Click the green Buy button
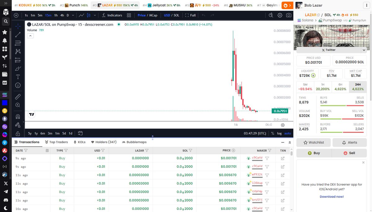 pyautogui.click(x=313, y=153)
